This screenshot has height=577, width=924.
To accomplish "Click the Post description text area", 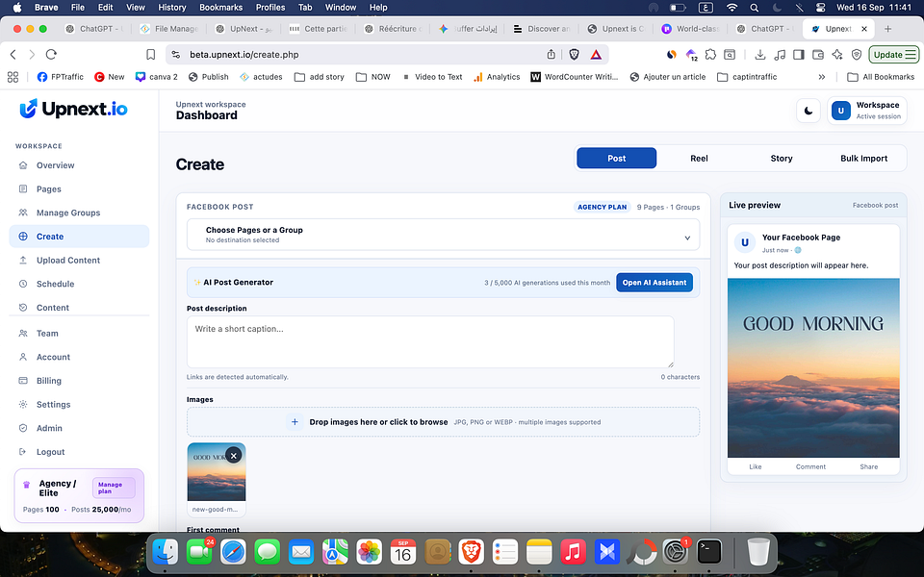I will (430, 342).
